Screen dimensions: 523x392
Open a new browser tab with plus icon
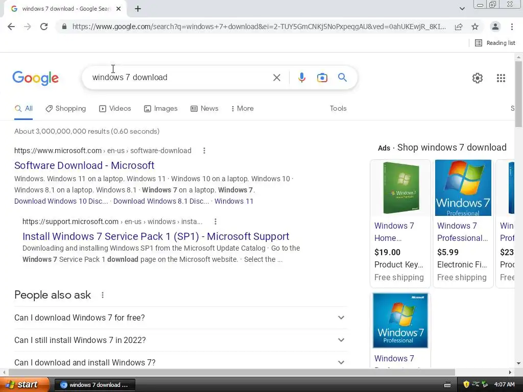(x=138, y=9)
